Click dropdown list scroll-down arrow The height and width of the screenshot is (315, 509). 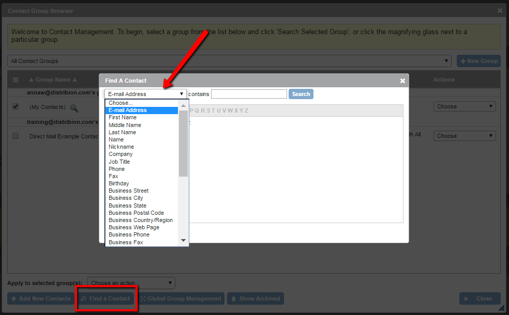click(x=184, y=241)
